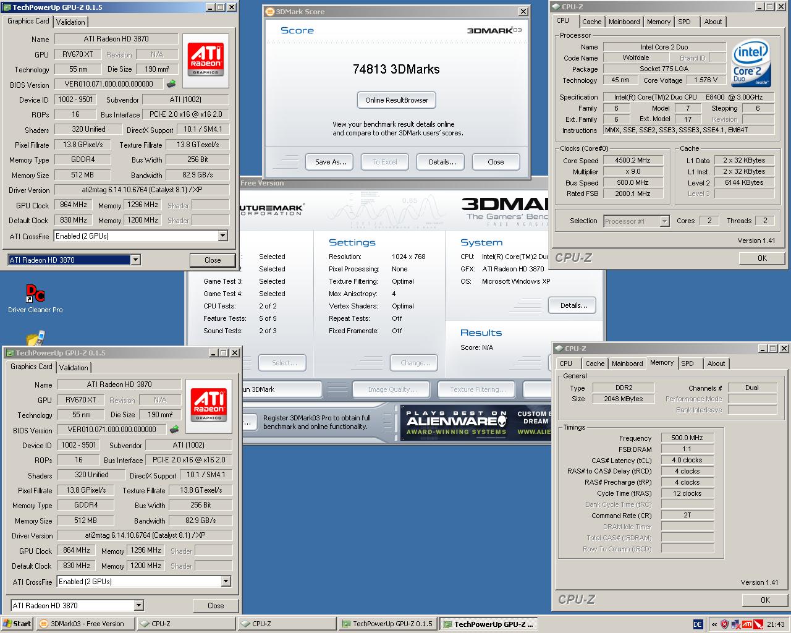791x633 pixels.
Task: Open ATI CrossFire dropdown in lower GPU-Z
Action: (226, 582)
